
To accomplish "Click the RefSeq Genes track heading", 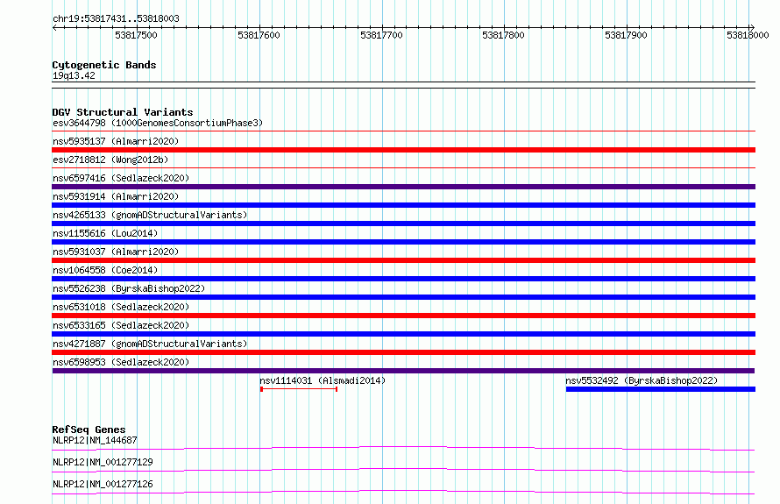I will [89, 429].
